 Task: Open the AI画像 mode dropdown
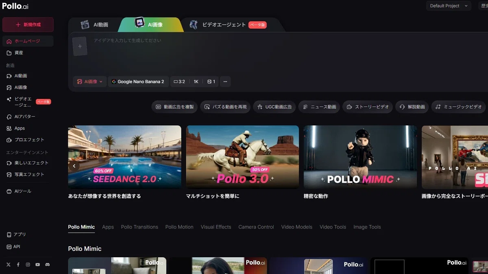(90, 82)
